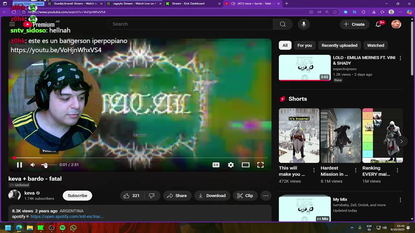
Task: Open the Short 'This will make you...'
Action: pos(299,136)
